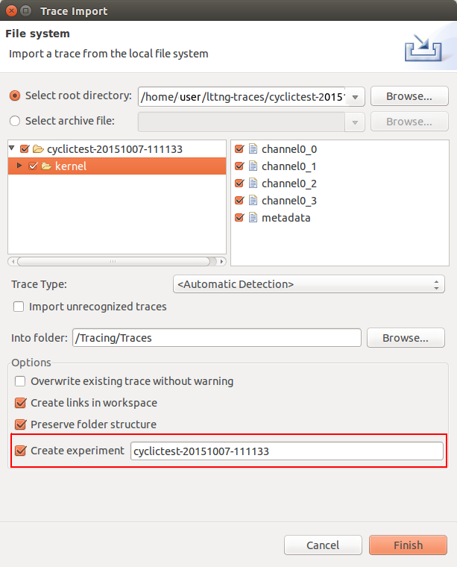The height and width of the screenshot is (567, 457).
Task: Expand the kernel tree node
Action: tap(19, 166)
